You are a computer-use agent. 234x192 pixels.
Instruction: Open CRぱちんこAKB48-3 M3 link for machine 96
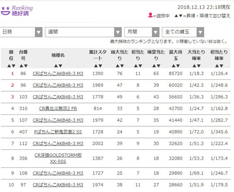[x=58, y=85]
